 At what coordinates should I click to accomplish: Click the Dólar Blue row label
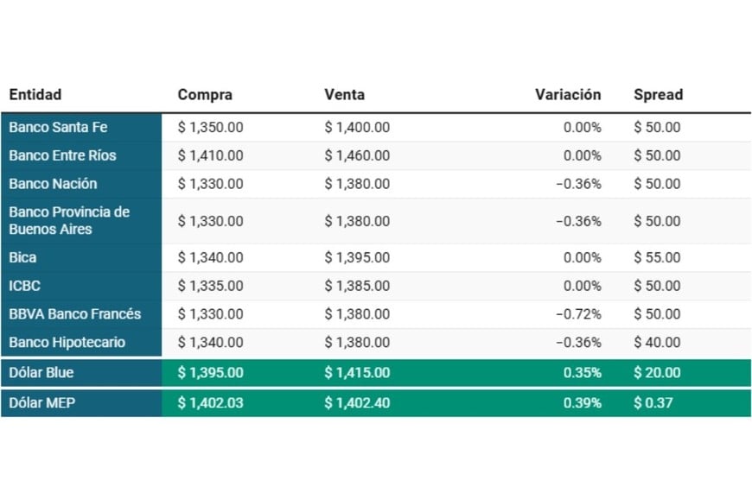tap(41, 373)
